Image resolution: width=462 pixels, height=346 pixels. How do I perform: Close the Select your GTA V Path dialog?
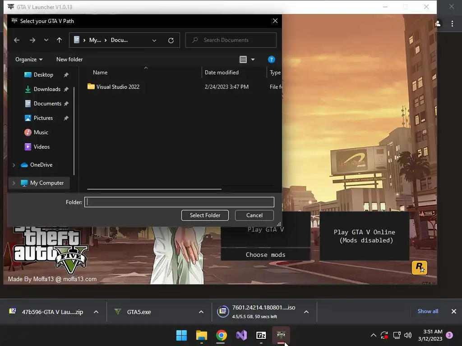pyautogui.click(x=275, y=21)
